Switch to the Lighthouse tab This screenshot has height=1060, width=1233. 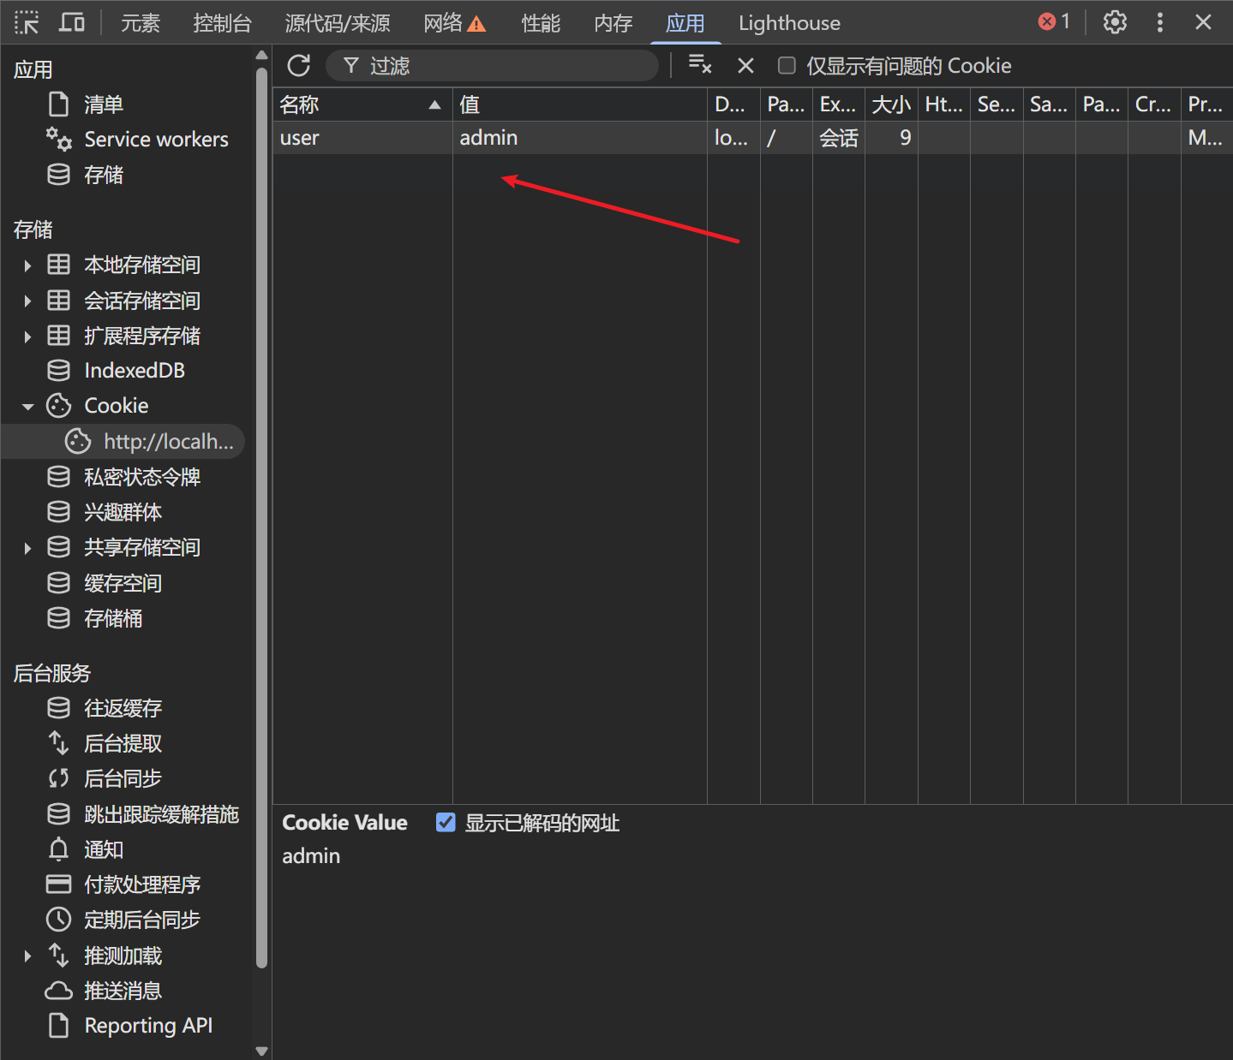pyautogui.click(x=789, y=23)
